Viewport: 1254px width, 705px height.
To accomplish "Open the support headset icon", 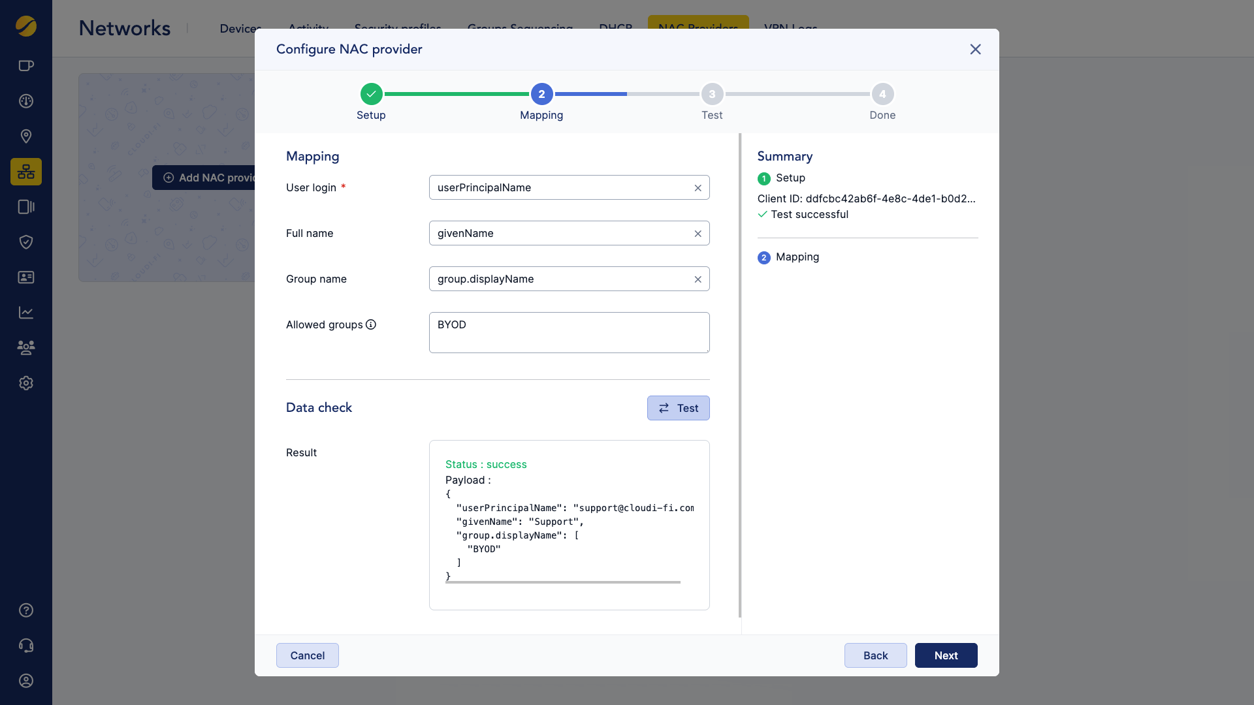I will [26, 646].
